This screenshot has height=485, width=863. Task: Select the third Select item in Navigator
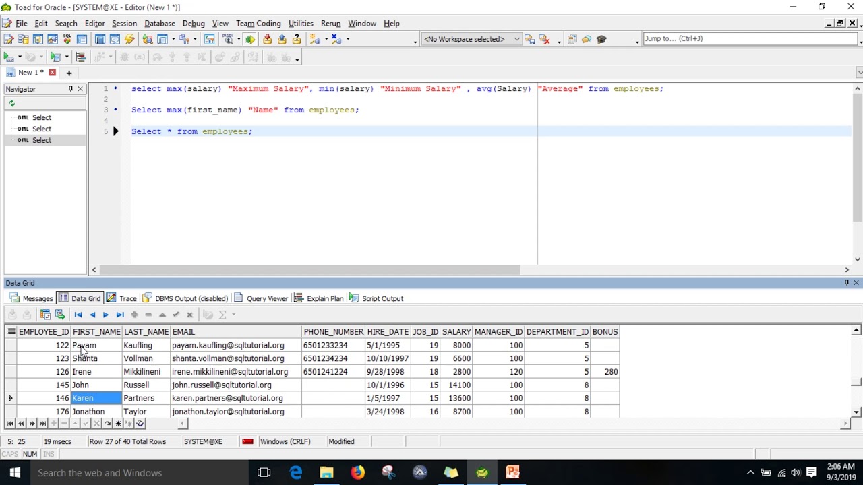42,140
